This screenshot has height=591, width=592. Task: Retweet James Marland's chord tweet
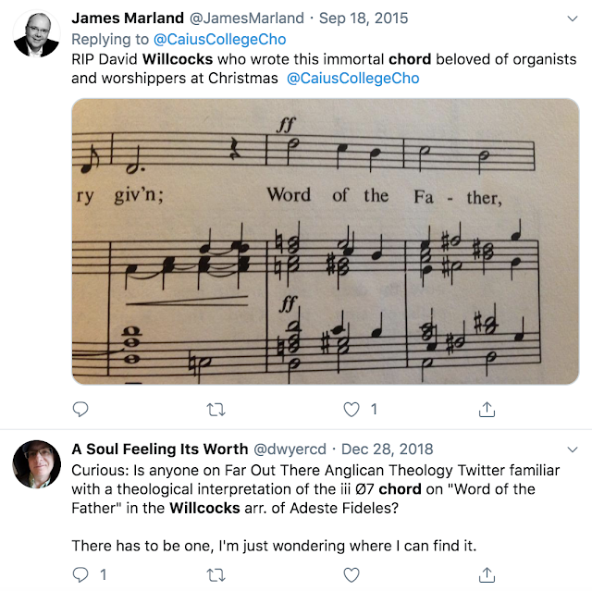click(x=216, y=409)
